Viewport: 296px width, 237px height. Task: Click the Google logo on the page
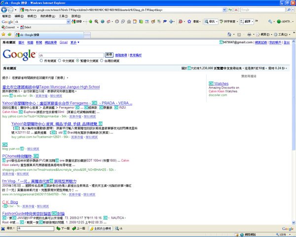pyautogui.click(x=19, y=55)
